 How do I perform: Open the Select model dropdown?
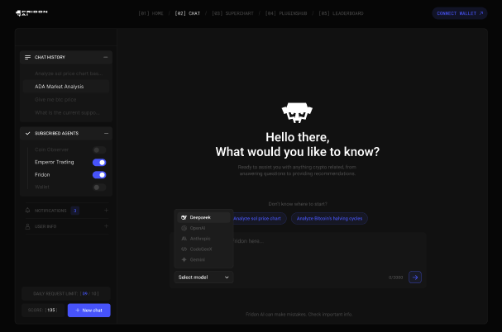point(204,277)
